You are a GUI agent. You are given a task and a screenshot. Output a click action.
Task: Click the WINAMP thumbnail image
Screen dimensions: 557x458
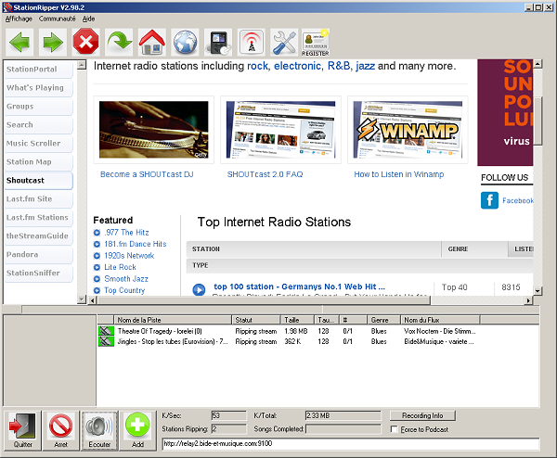point(408,130)
